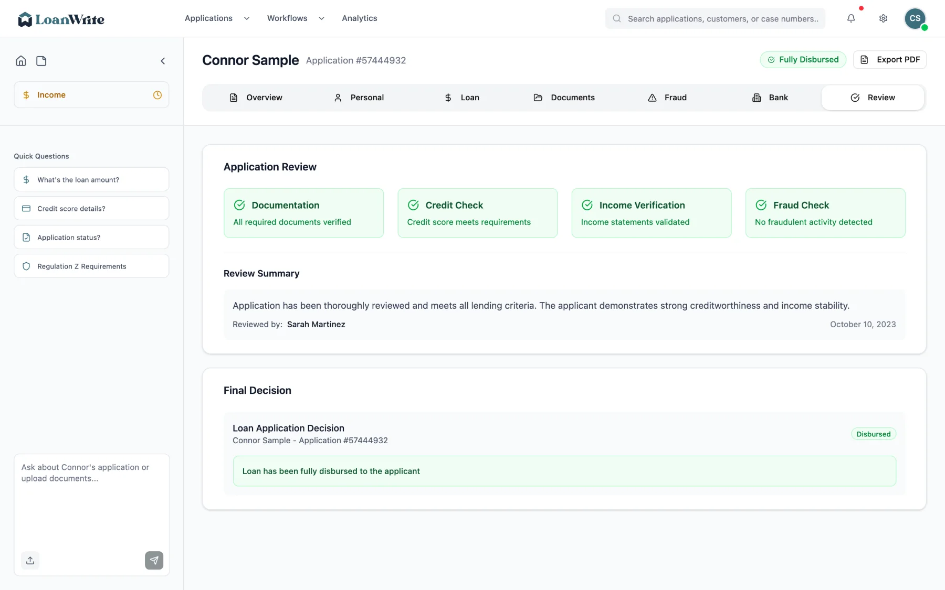945x590 pixels.
Task: Go to sidebar home icon
Action: click(21, 61)
